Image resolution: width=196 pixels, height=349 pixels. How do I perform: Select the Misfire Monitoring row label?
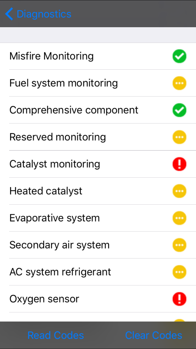(x=51, y=56)
